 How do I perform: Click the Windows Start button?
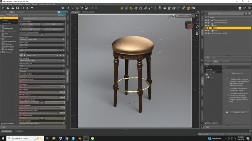pos(3,138)
